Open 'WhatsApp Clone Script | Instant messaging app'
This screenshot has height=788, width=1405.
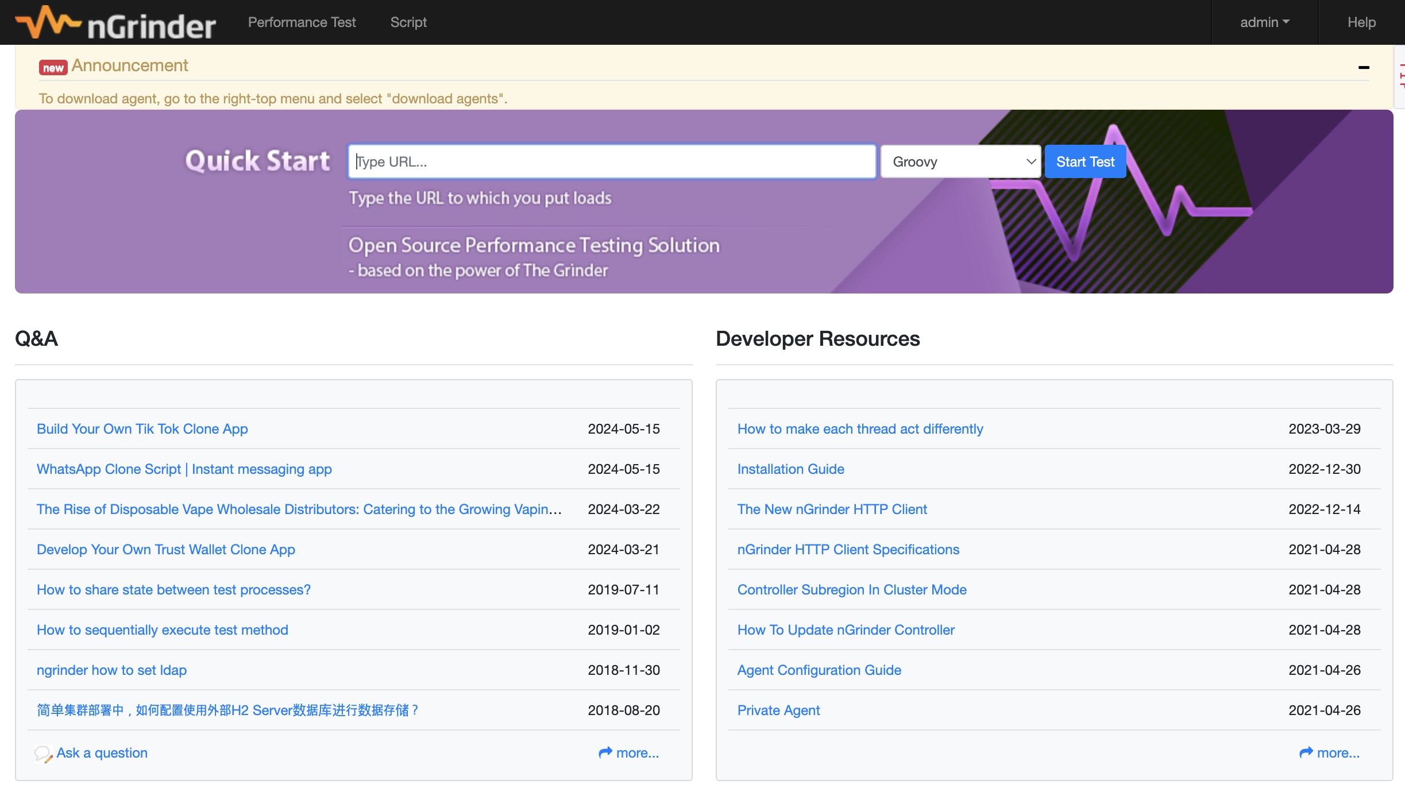[184, 469]
